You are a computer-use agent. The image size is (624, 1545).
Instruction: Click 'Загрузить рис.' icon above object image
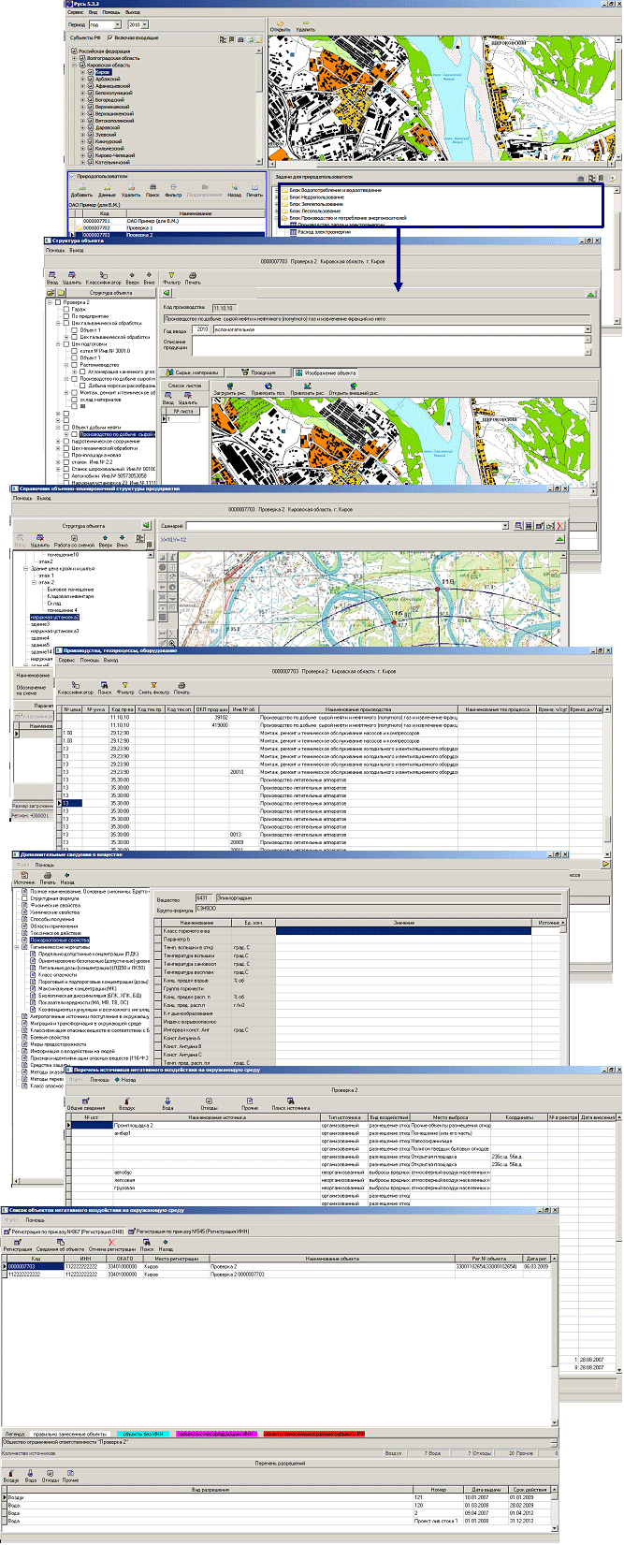tap(230, 386)
